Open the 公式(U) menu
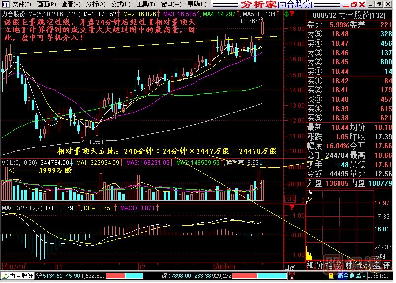 pyautogui.click(x=117, y=4)
